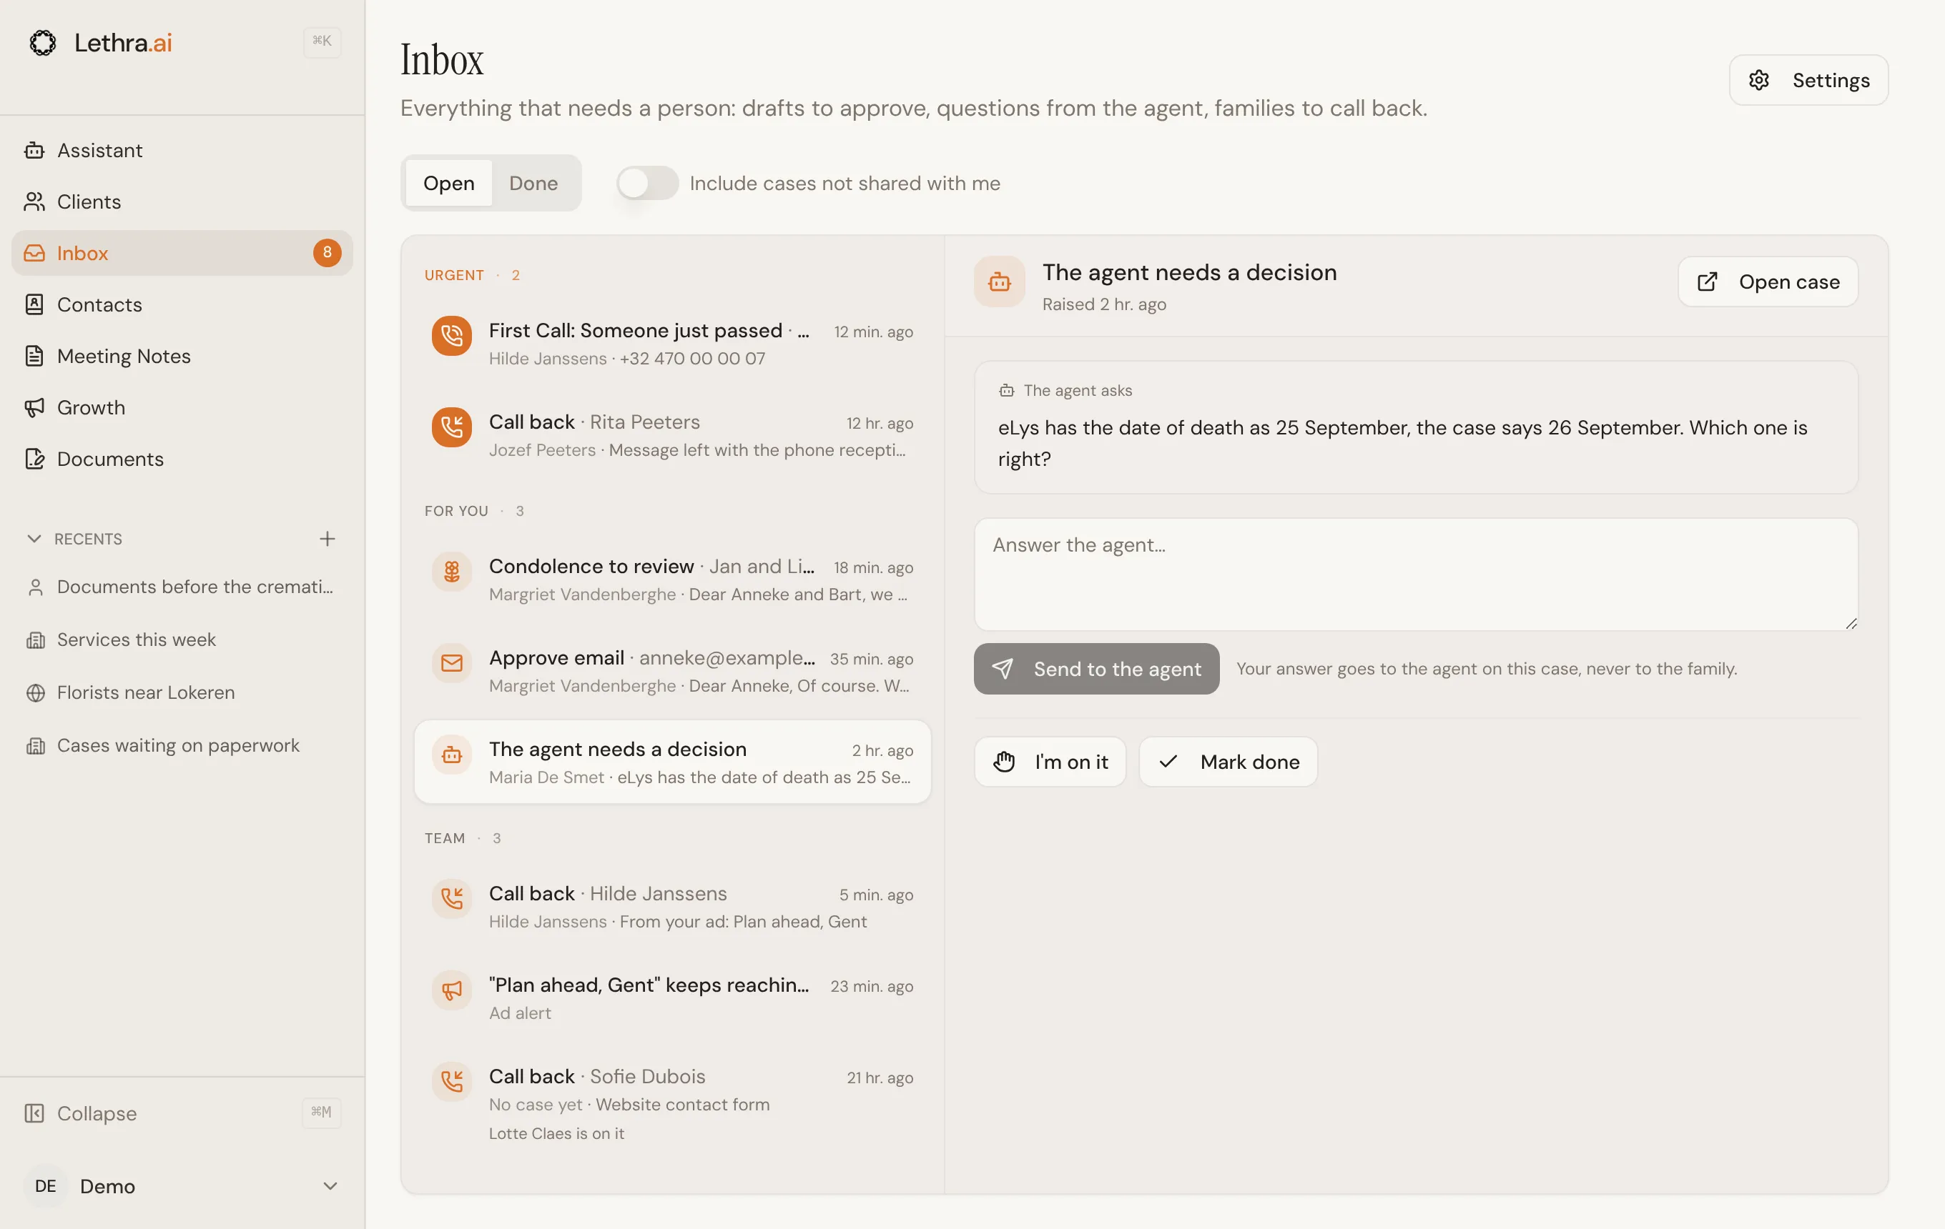Select the Meeting Notes document icon
Screen dimensions: 1945x1229
coord(34,356)
